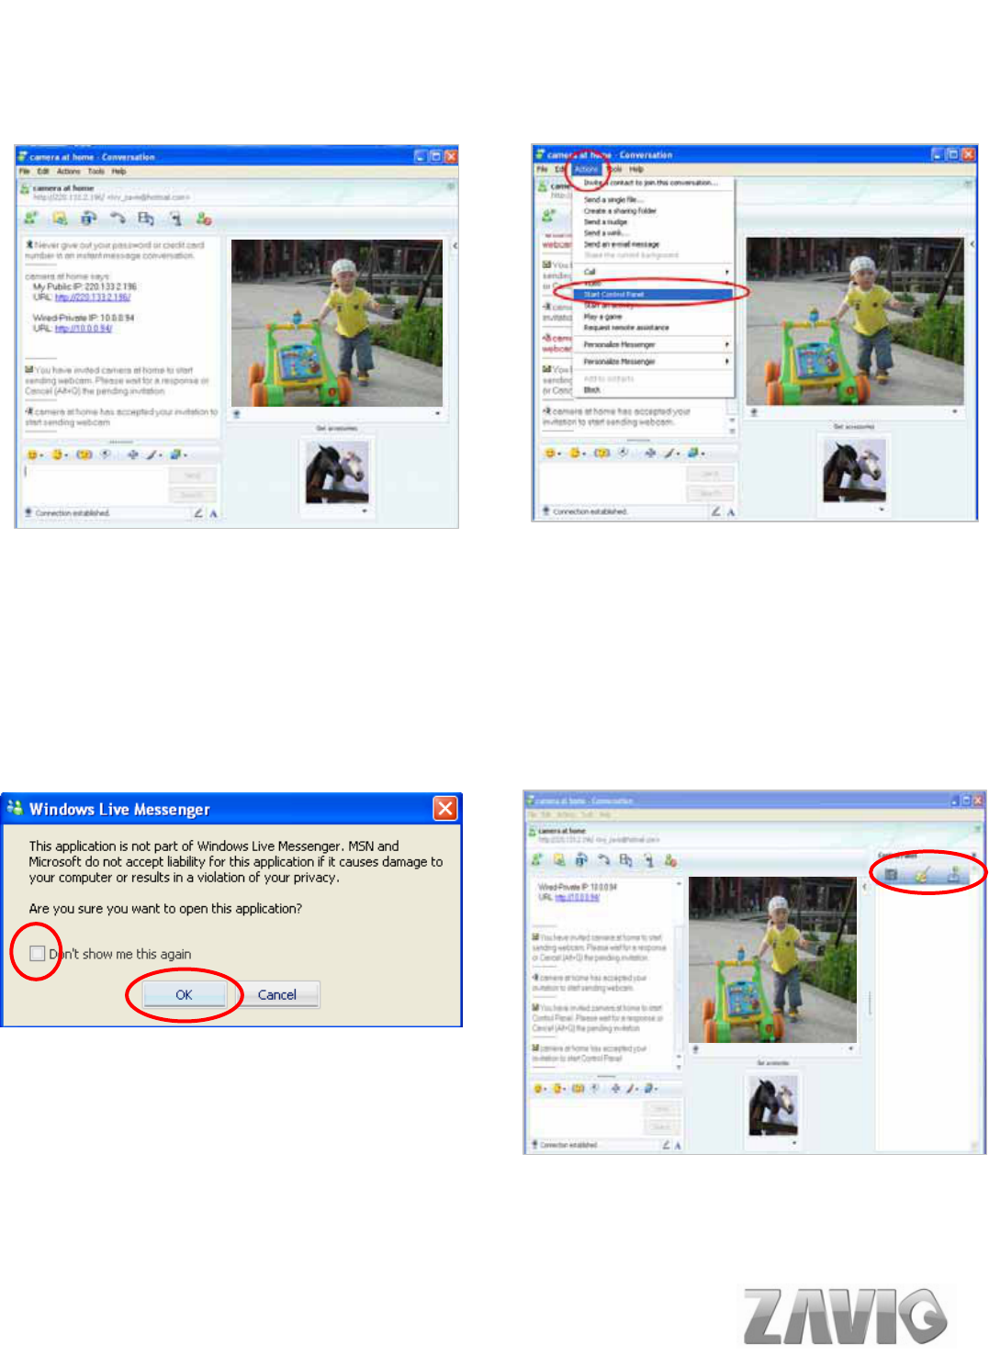This screenshot has height=1367, width=989.
Task: Click webcam icon below video in Public IP window
Action: 237,414
